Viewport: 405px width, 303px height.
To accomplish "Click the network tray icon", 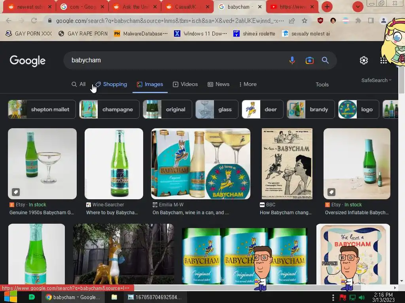I will [352, 297].
